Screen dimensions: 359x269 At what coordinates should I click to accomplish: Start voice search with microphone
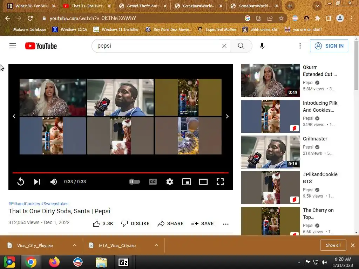262,46
